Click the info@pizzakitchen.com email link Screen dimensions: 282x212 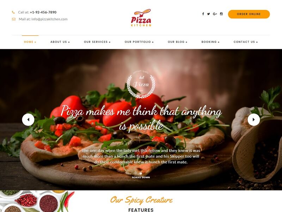(49, 19)
